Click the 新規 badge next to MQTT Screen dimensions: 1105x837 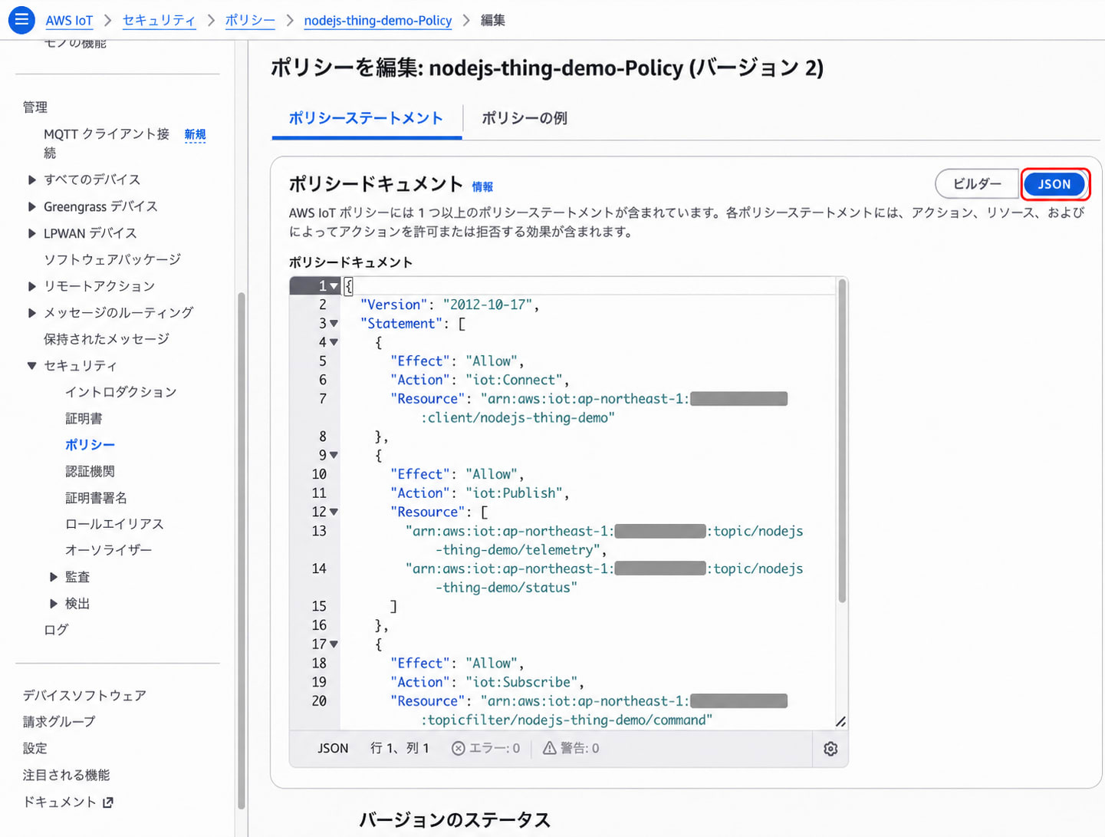[x=195, y=135]
